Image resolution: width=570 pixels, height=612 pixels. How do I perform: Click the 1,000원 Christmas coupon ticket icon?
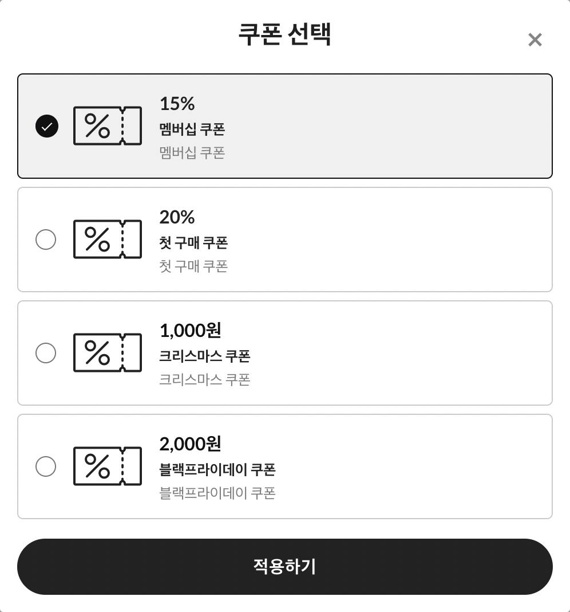coord(107,353)
